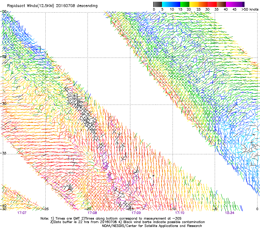This screenshot has height=228, width=260.
Task: Click the 17:10 time stamp
Action: 180,213
